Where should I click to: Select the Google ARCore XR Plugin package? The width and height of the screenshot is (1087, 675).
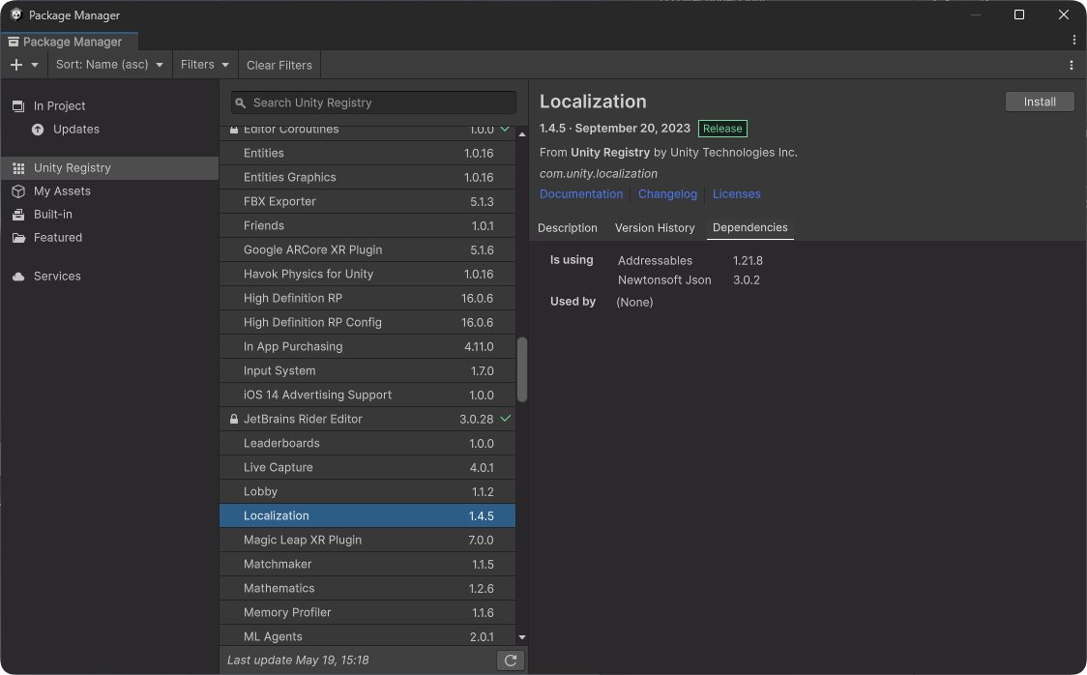click(x=367, y=250)
